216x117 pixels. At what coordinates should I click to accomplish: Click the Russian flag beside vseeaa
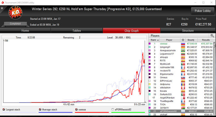183,44
